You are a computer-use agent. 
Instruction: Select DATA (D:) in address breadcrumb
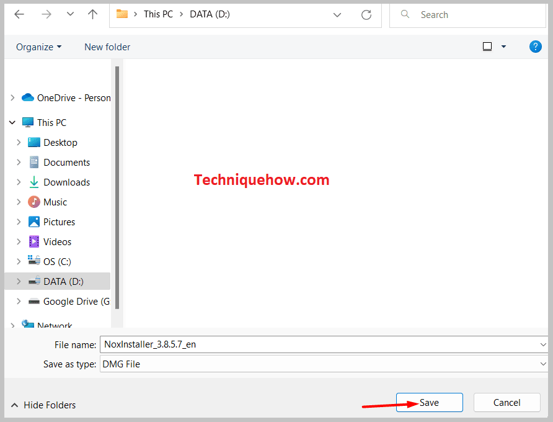click(210, 14)
